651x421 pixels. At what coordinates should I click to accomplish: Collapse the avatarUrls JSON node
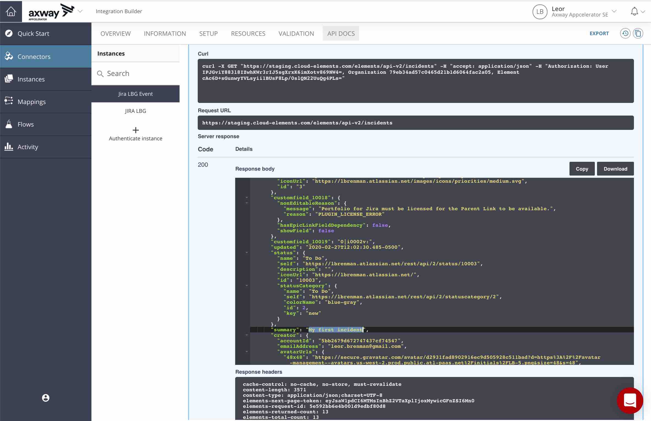[247, 352]
